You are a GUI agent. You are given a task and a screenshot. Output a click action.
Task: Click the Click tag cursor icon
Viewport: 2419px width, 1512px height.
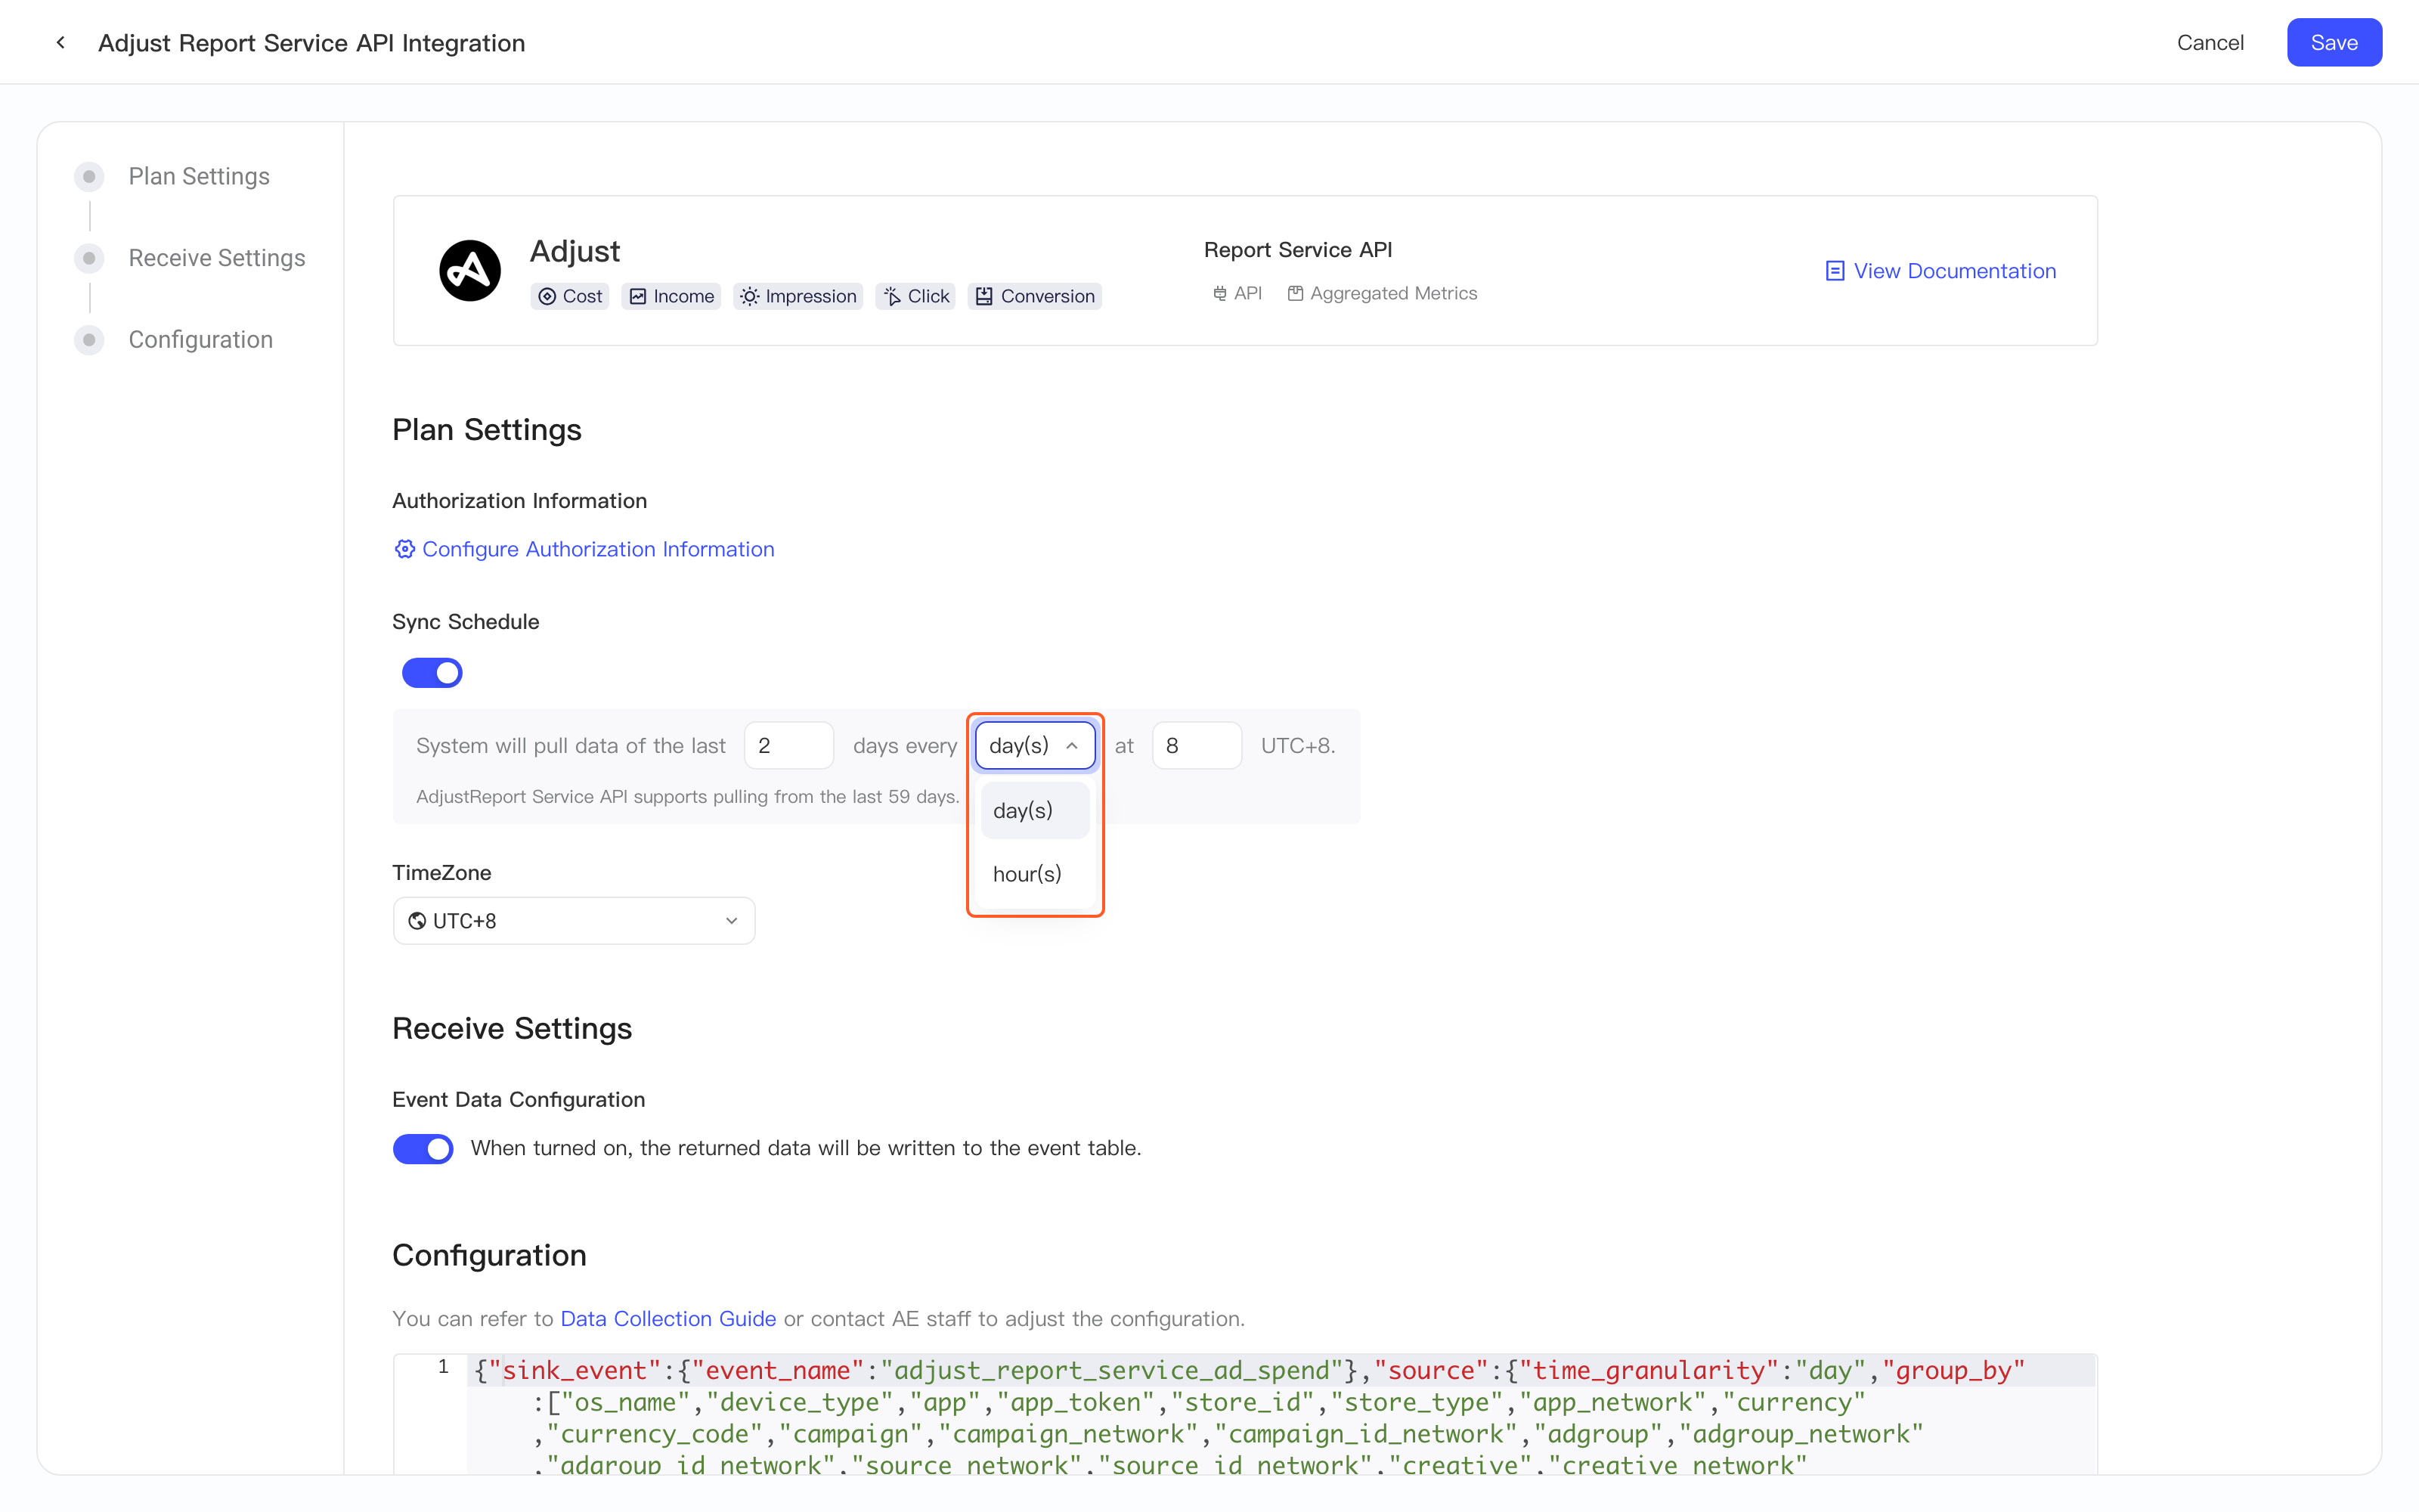[x=892, y=296]
